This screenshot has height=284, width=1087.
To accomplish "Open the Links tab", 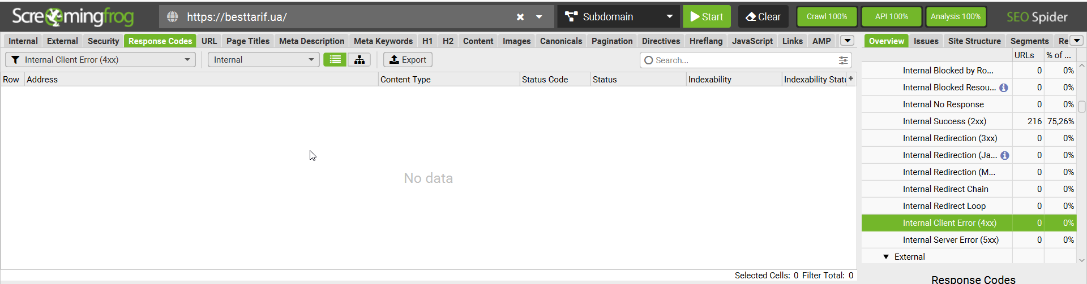I will (x=793, y=41).
